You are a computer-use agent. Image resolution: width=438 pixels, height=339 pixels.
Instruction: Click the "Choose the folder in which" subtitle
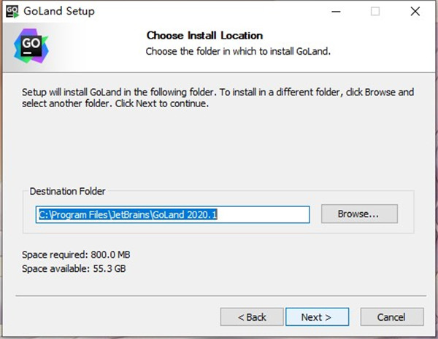(x=238, y=51)
